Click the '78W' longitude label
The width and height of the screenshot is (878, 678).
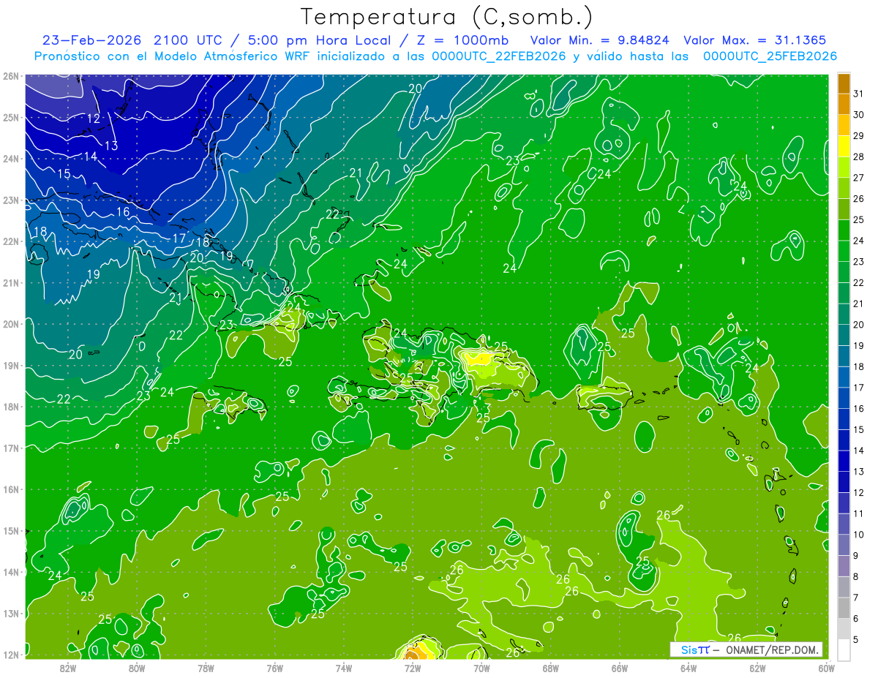click(x=206, y=667)
